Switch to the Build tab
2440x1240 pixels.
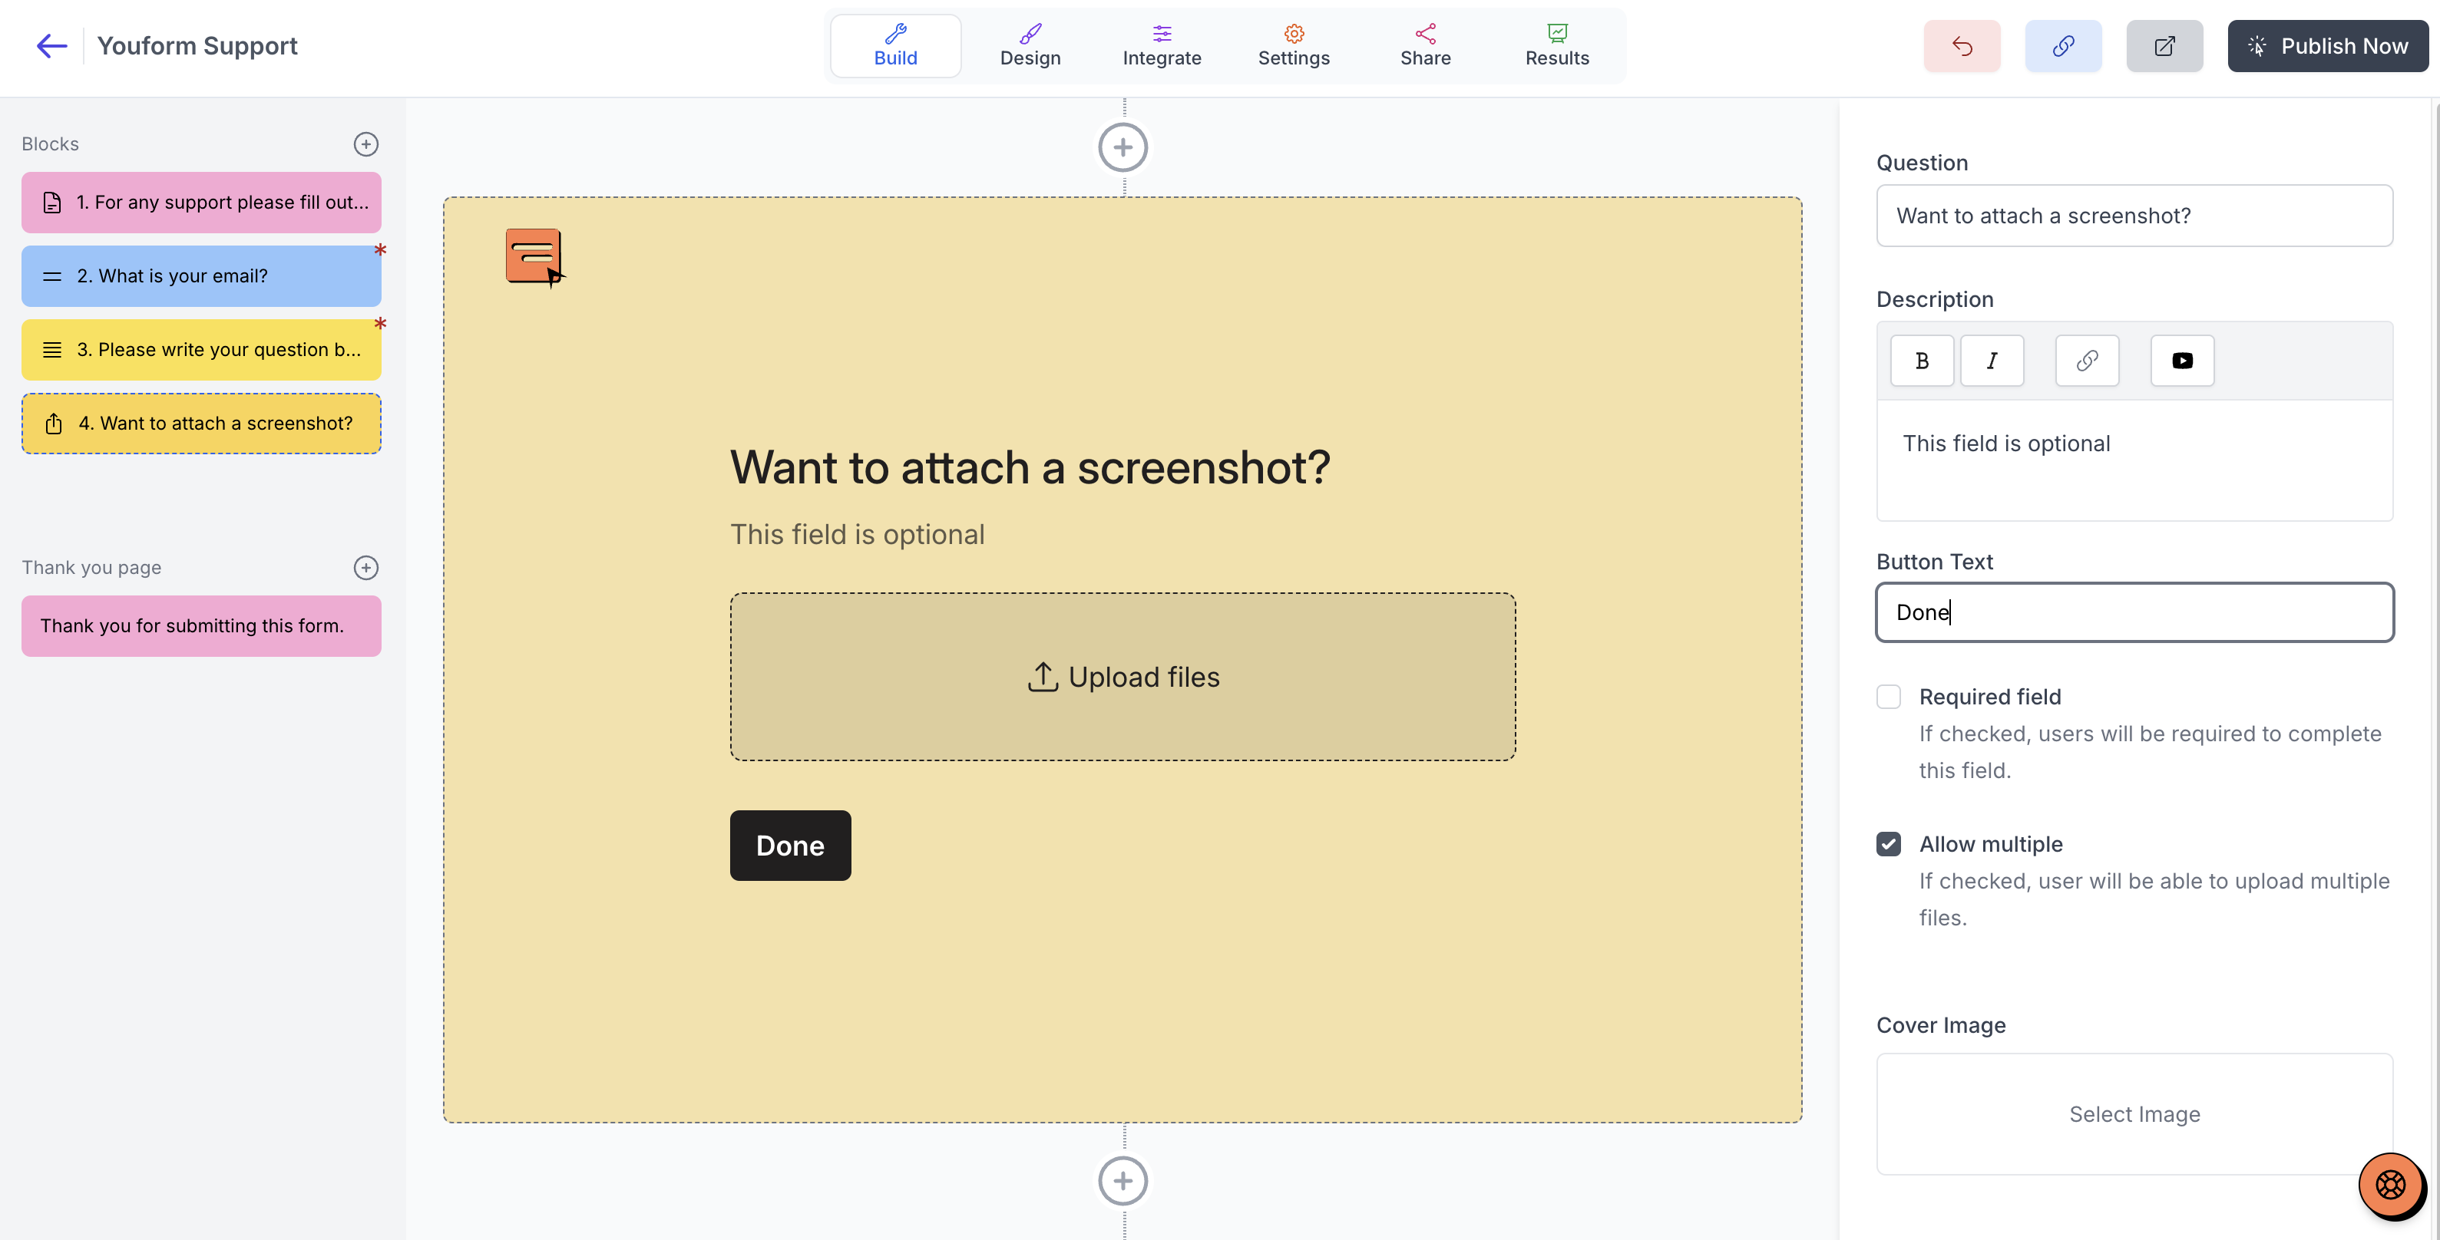pos(895,45)
